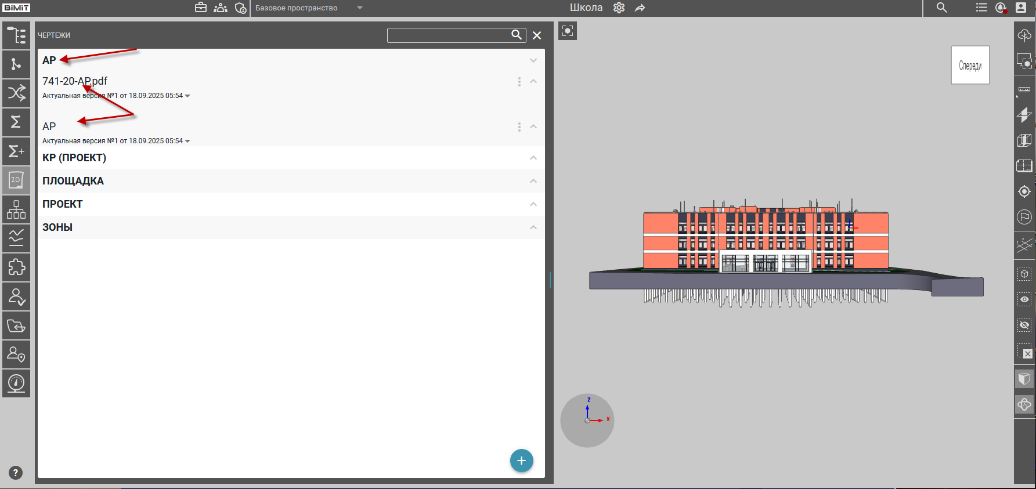The width and height of the screenshot is (1036, 489).
Task: Activate the section plane tool
Action: [x=1024, y=115]
